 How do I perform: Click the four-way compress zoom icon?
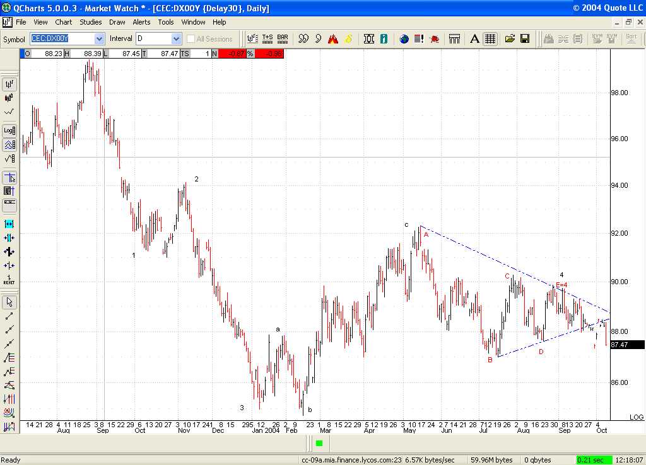point(9,266)
